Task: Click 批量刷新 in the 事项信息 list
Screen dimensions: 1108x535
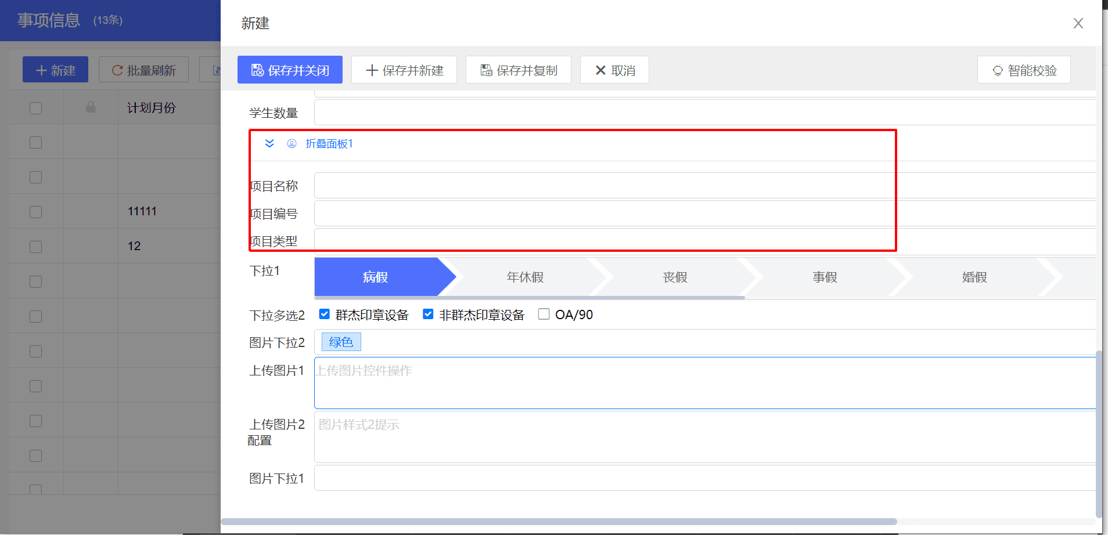Action: pos(143,70)
